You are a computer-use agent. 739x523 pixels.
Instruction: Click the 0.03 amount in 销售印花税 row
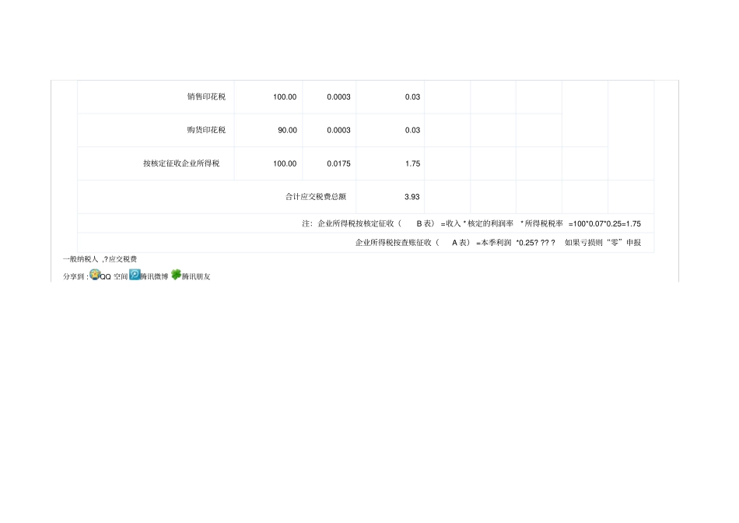(412, 97)
